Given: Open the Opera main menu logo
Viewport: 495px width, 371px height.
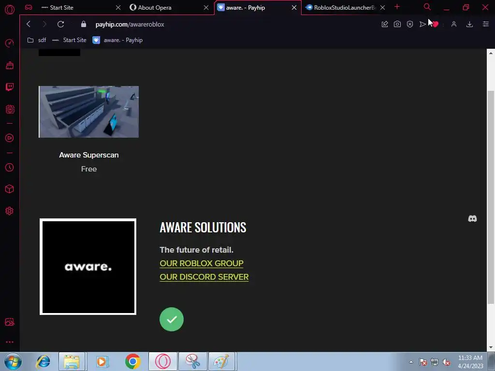Looking at the screenshot, I should pos(10,10).
